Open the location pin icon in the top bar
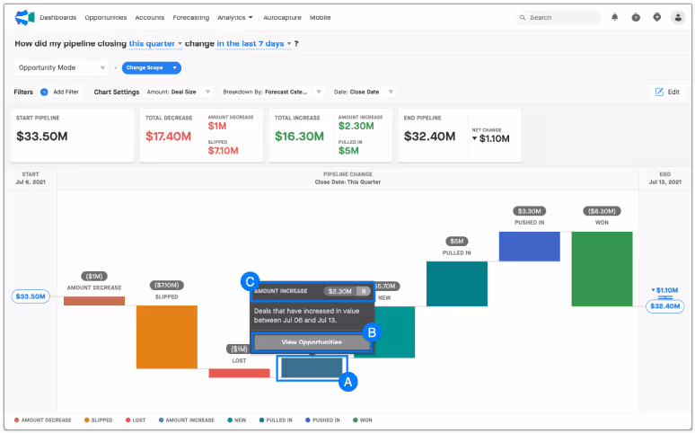The height and width of the screenshot is (433, 695). click(x=657, y=17)
